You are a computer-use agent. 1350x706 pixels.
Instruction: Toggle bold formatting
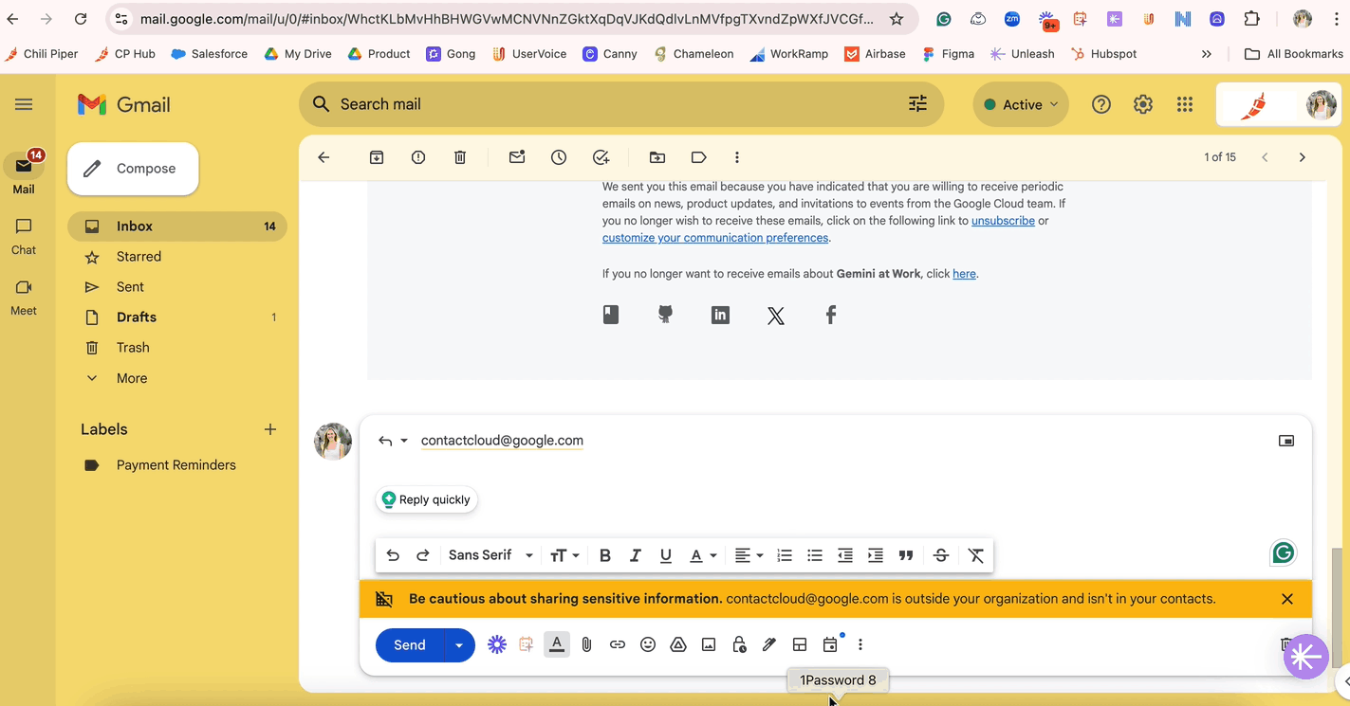coord(605,555)
